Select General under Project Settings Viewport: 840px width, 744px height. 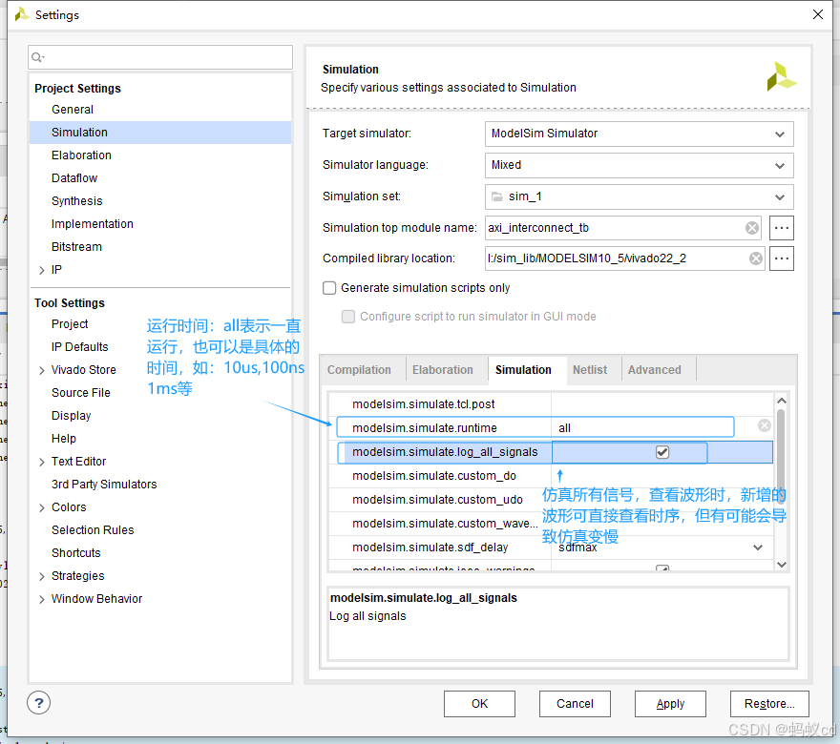pos(73,110)
